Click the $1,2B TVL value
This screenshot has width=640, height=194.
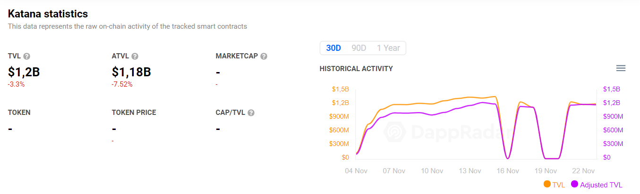pyautogui.click(x=24, y=72)
